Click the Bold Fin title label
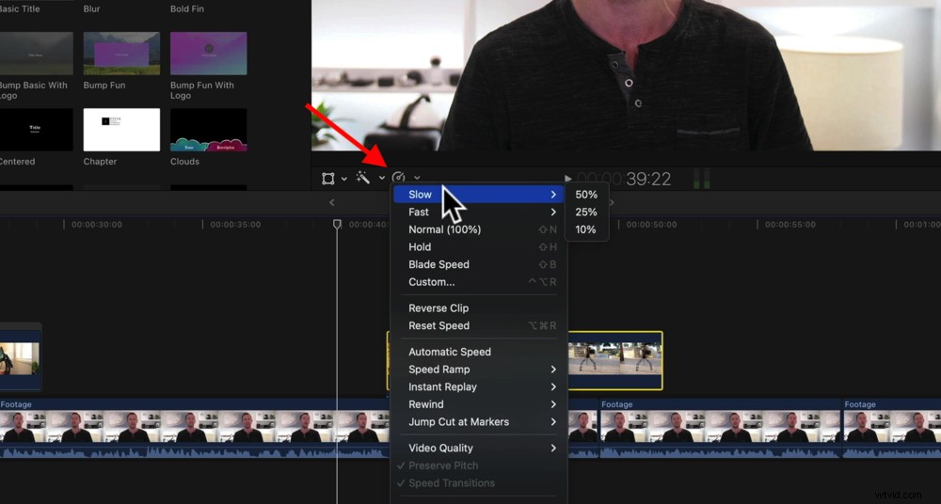Screen dimensions: 941x504 187,9
